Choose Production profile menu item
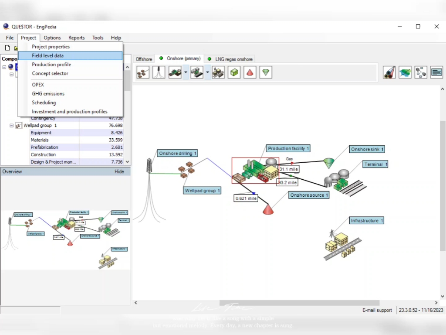The width and height of the screenshot is (446, 335). coord(71,65)
